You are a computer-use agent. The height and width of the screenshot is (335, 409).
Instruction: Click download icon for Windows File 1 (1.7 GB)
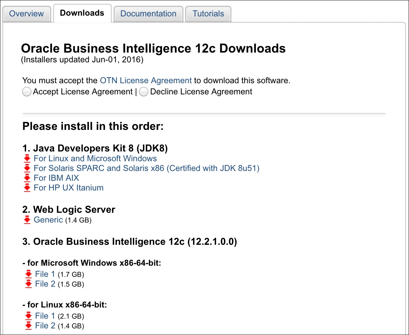click(29, 274)
